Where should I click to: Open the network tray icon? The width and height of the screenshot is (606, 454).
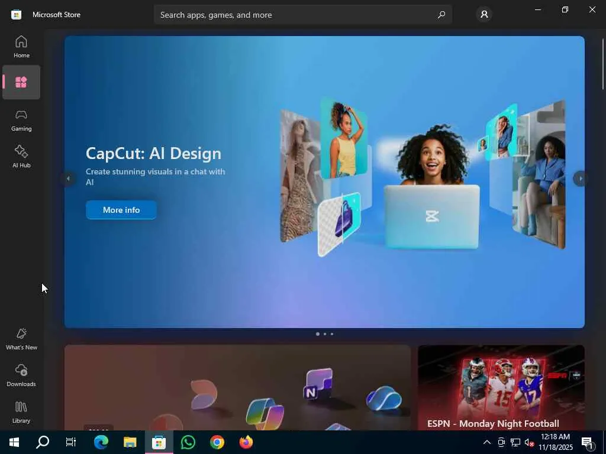point(515,442)
